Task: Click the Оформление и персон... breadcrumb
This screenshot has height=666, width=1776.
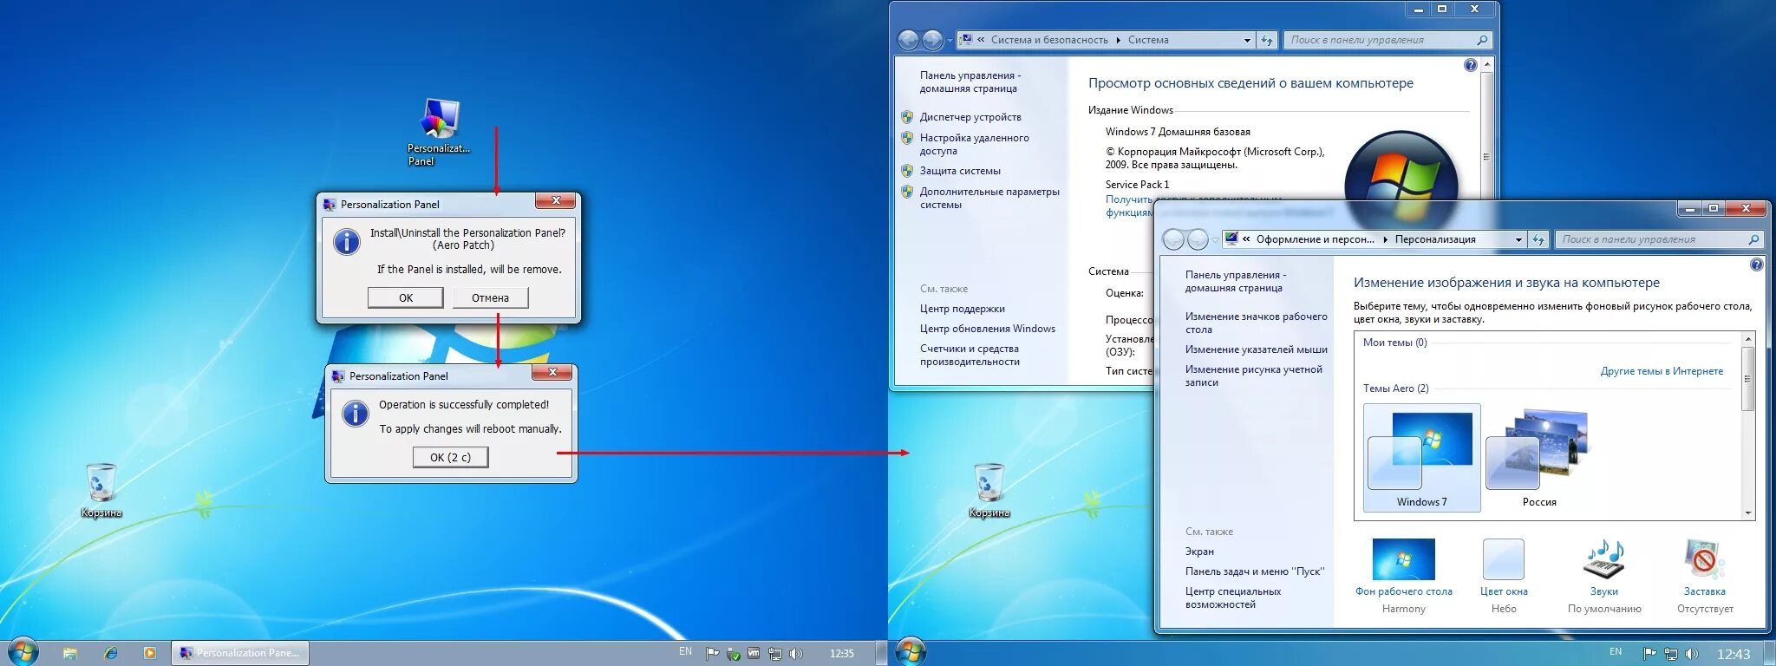Action: coord(1316,239)
